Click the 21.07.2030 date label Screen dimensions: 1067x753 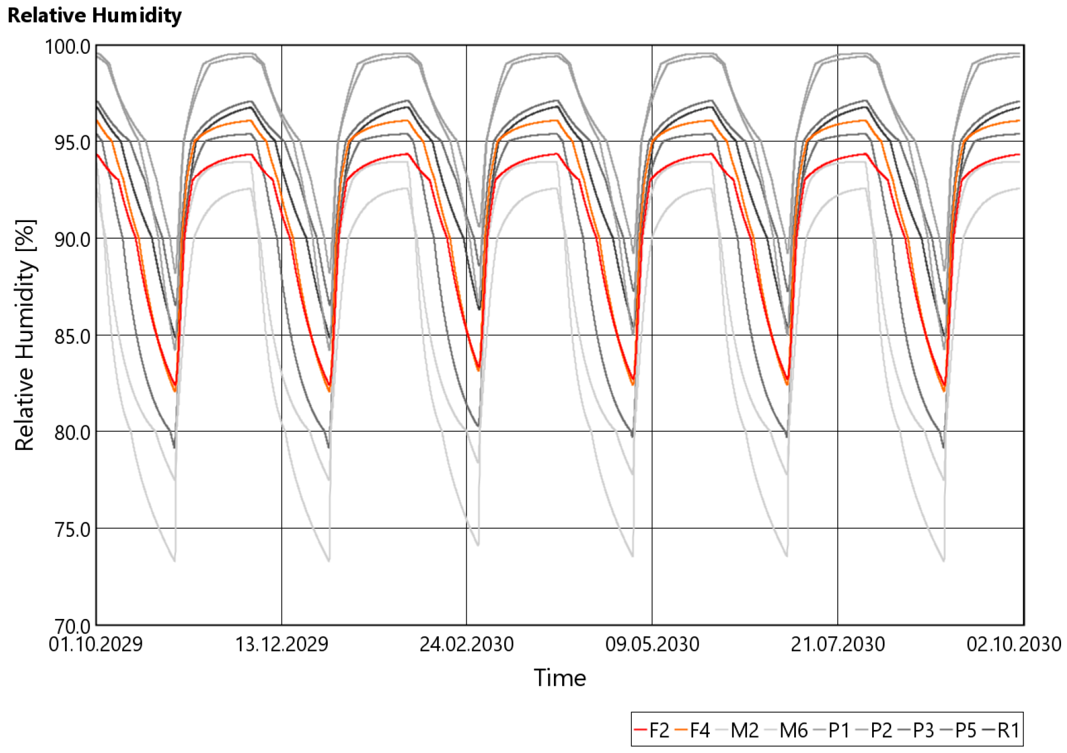[x=838, y=644]
